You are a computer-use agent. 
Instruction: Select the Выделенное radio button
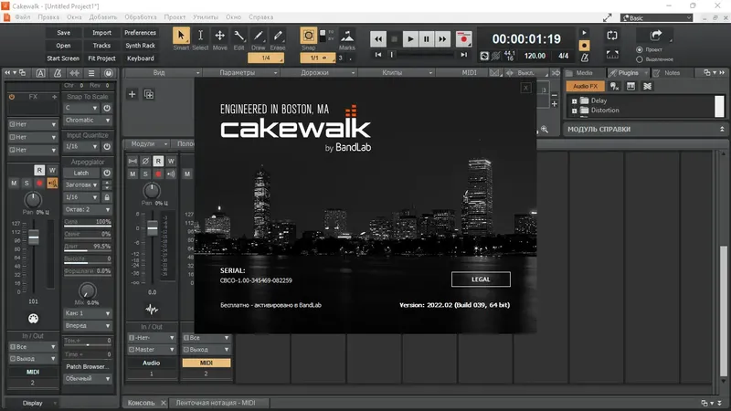tap(639, 59)
